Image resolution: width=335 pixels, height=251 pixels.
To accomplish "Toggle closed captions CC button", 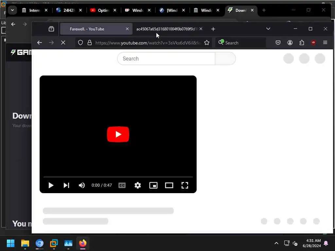I will [x=122, y=185].
